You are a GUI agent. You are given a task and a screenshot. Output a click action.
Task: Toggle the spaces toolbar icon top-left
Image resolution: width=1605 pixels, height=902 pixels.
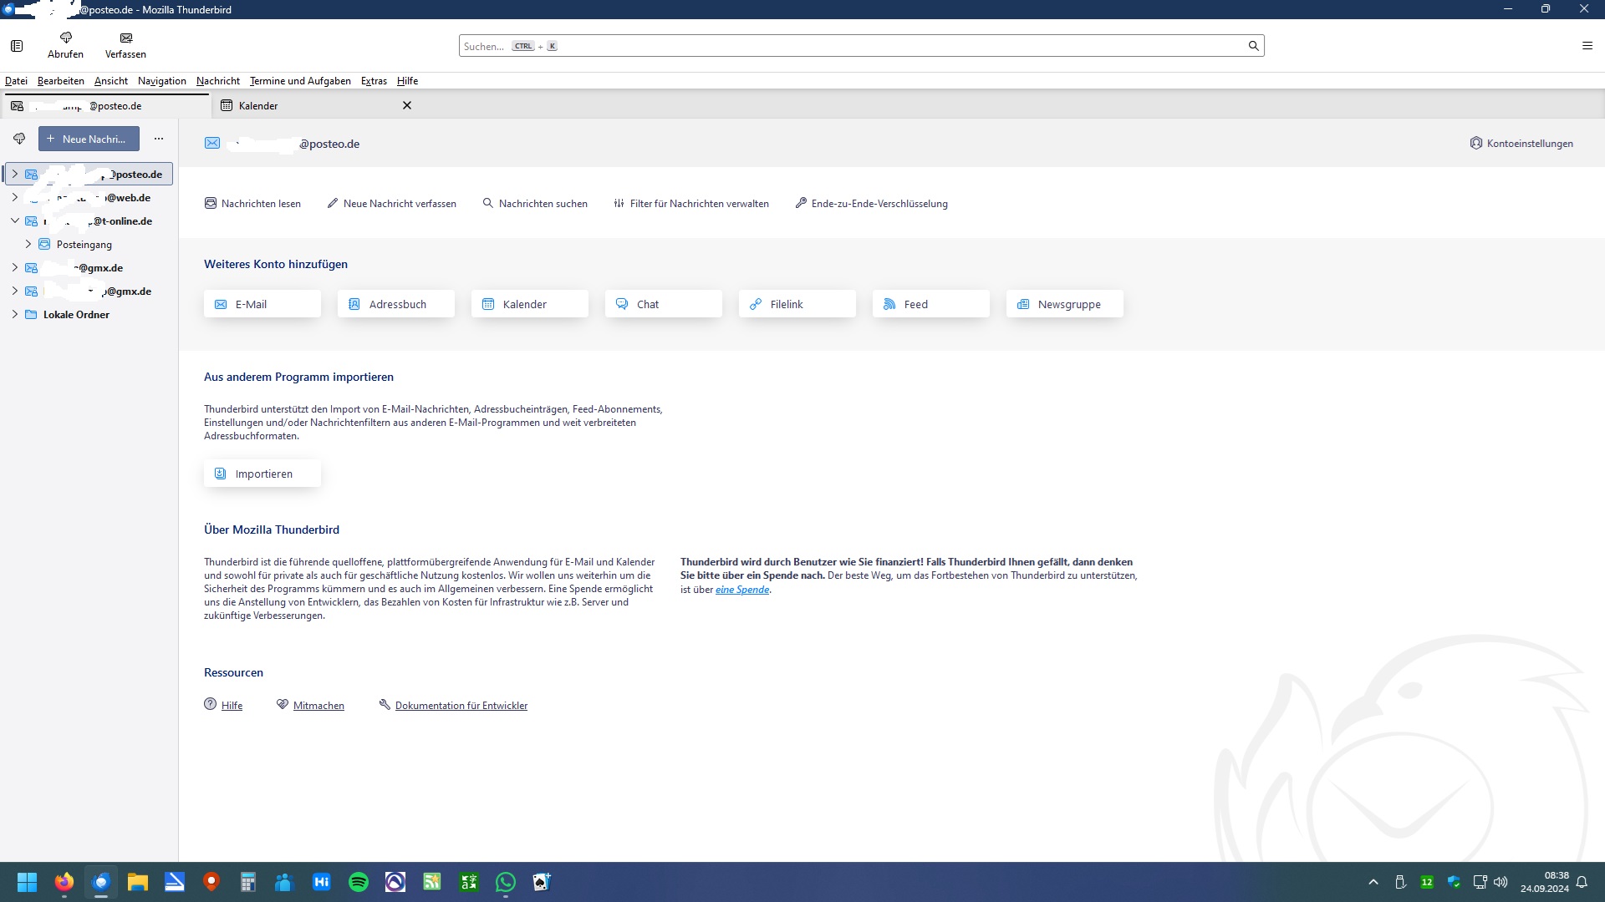coord(17,46)
